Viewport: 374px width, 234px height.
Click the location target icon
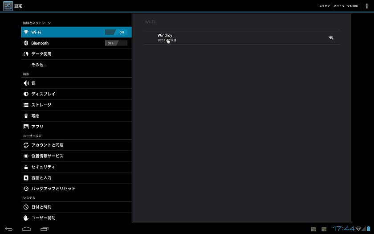point(26,156)
